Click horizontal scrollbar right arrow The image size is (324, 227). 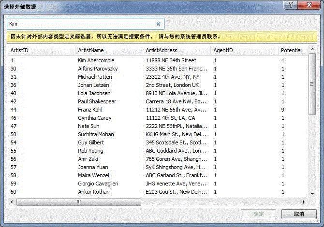[304, 202]
